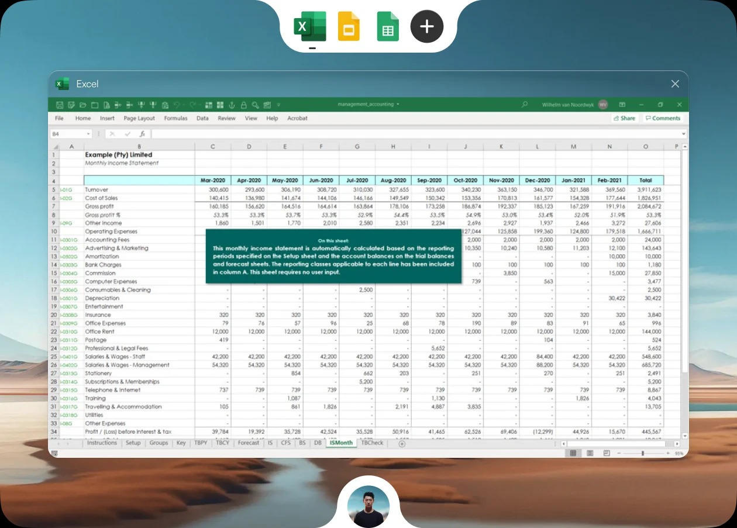
Task: Open Customize Quick Access Toolbar dropdown
Action: [x=278, y=105]
